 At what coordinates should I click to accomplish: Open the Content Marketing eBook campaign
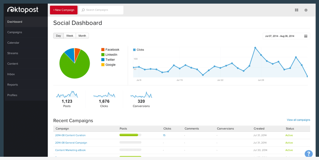70,150
